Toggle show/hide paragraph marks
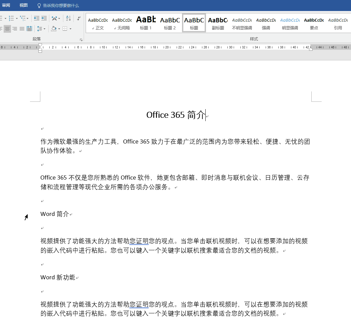 pos(79,18)
